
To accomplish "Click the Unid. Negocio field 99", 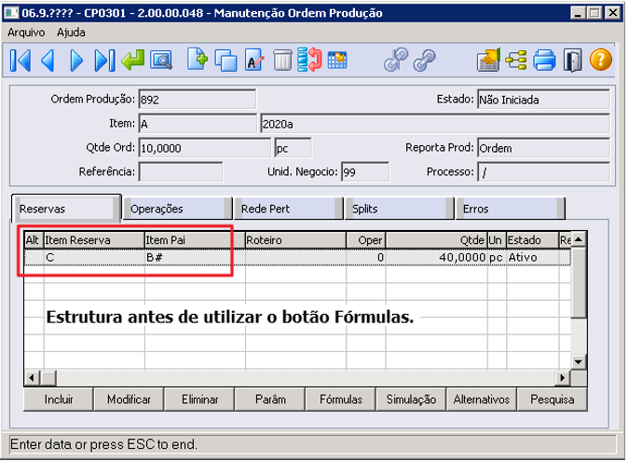I will click(365, 172).
